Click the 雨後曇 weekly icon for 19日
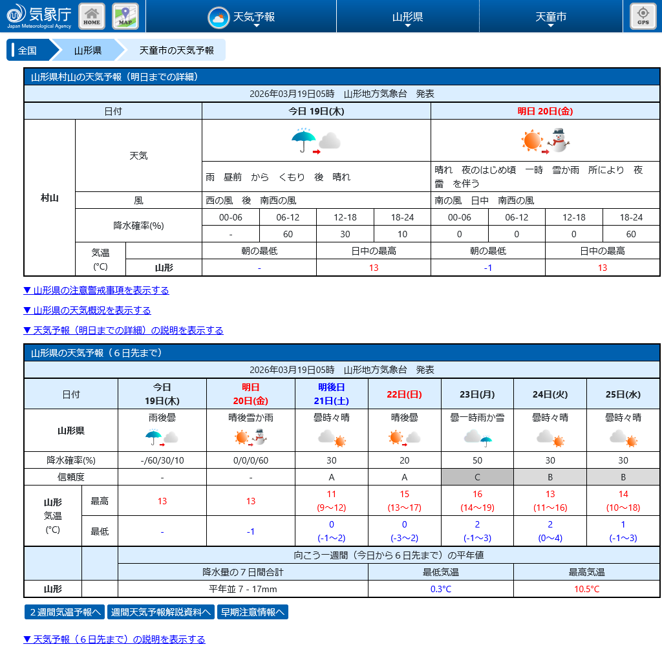The image size is (662, 662). (162, 438)
